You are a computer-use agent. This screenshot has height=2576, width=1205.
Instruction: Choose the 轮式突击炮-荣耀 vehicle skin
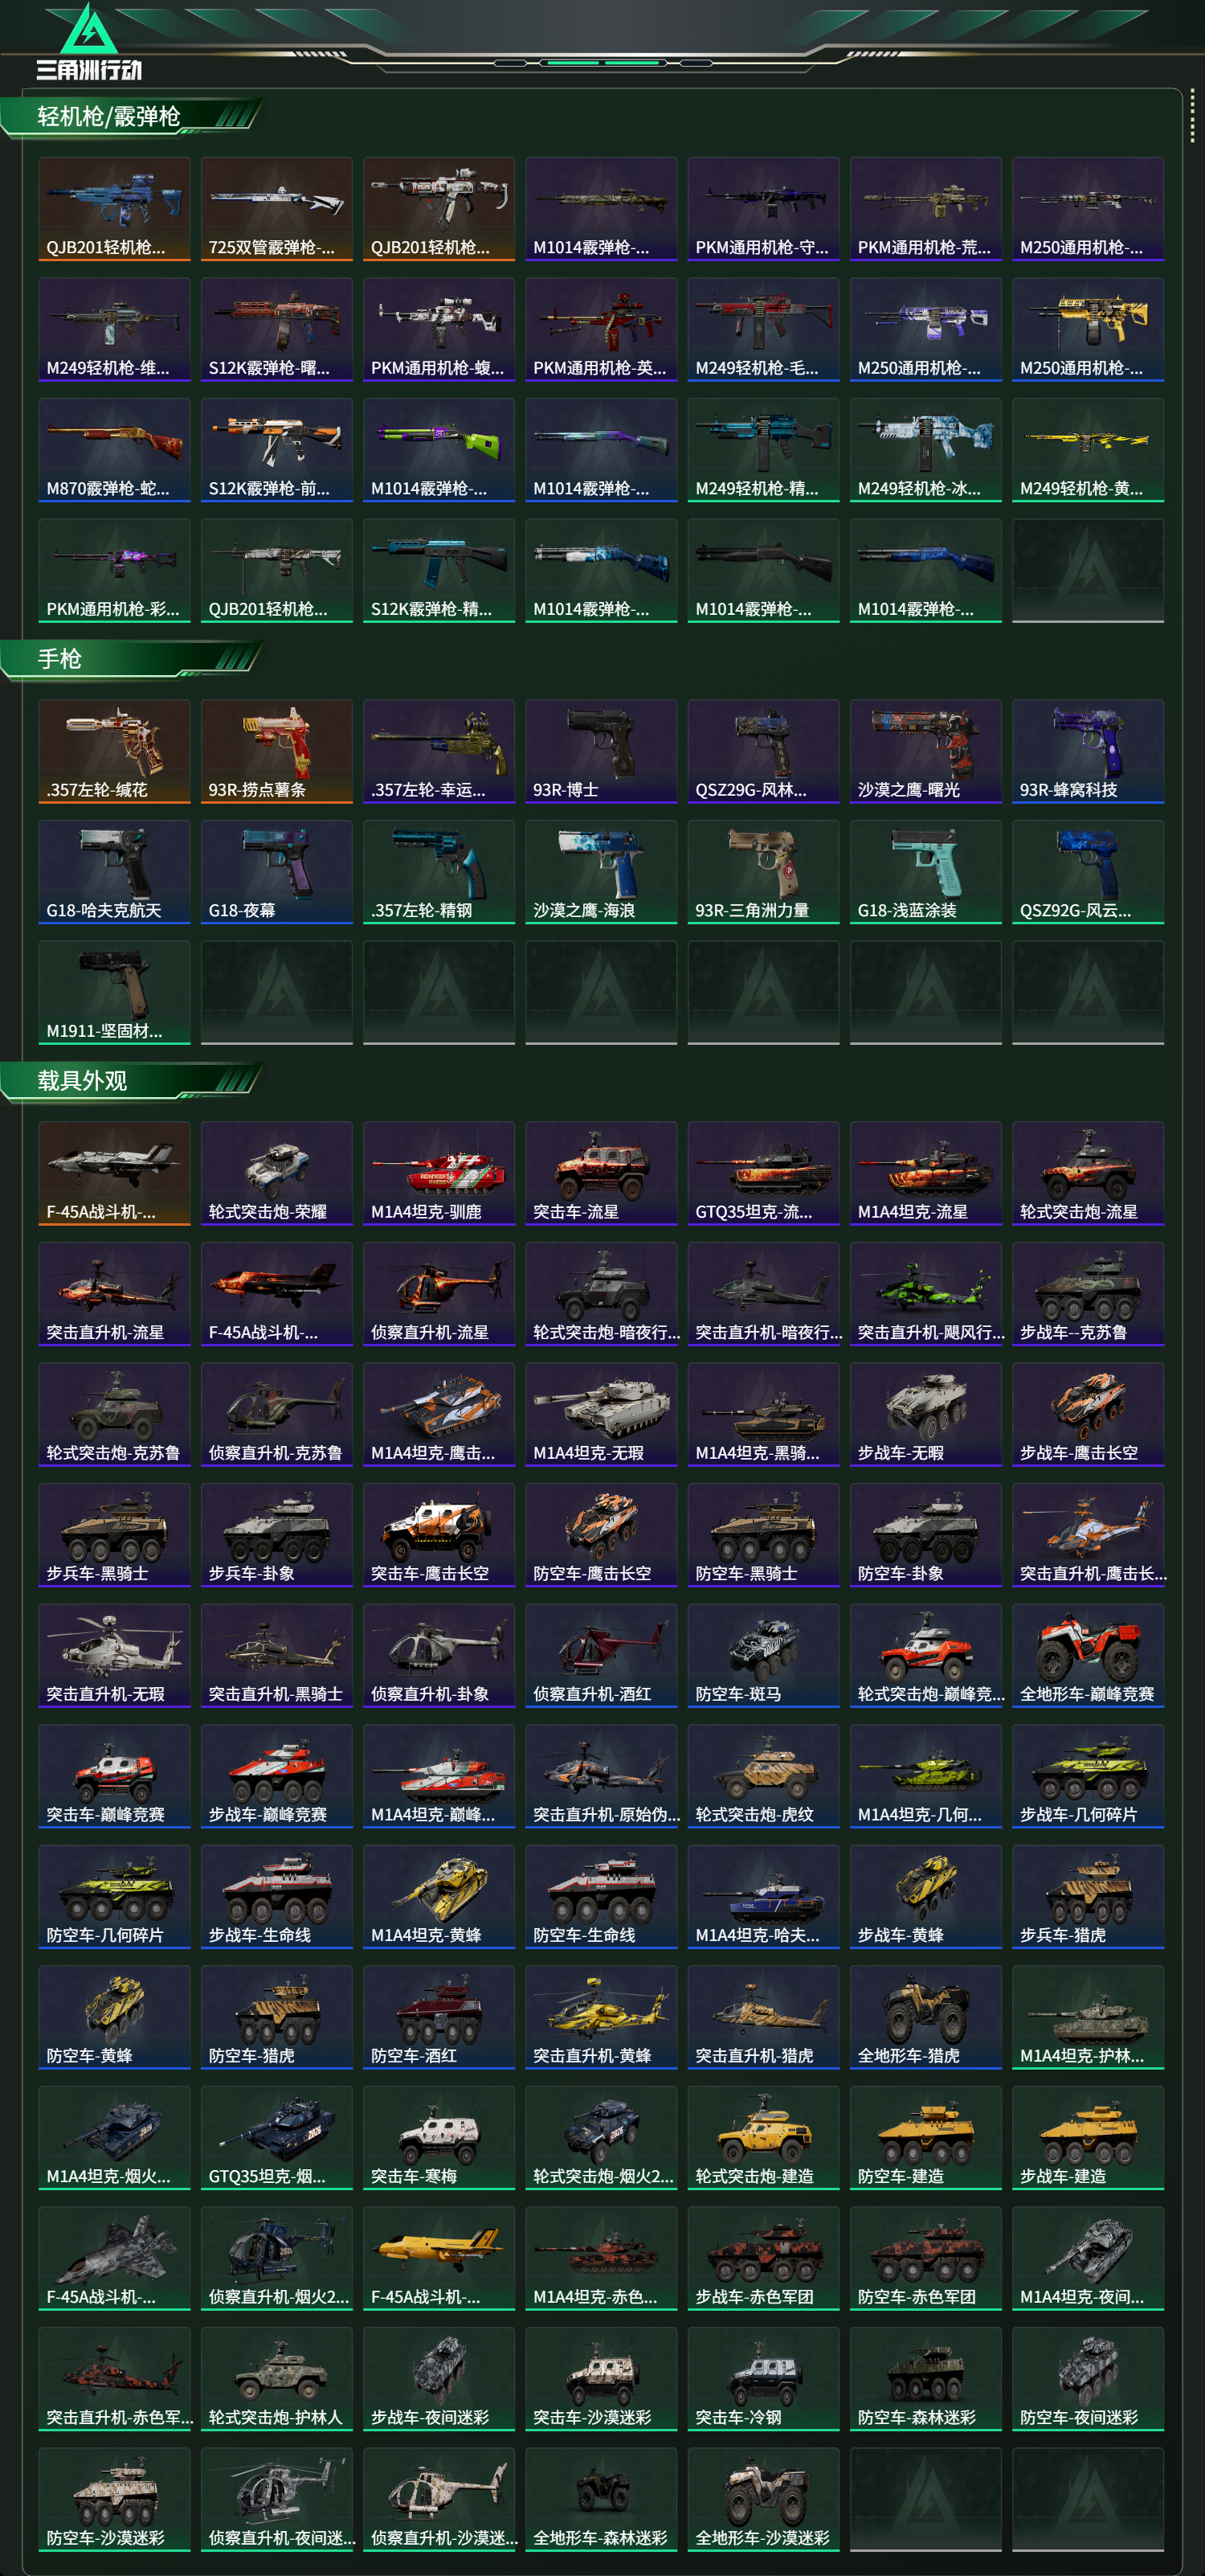pos(277,1173)
